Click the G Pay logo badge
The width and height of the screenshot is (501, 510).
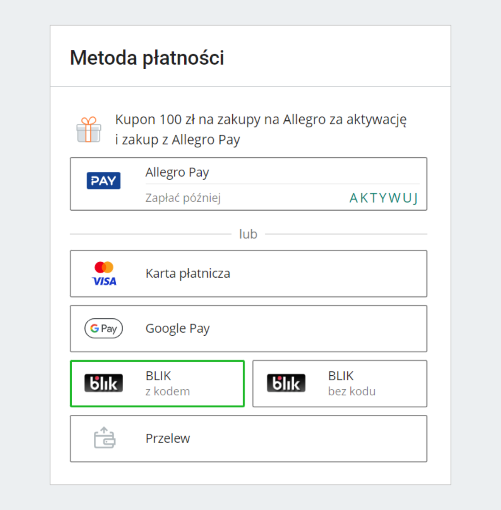[x=104, y=329]
